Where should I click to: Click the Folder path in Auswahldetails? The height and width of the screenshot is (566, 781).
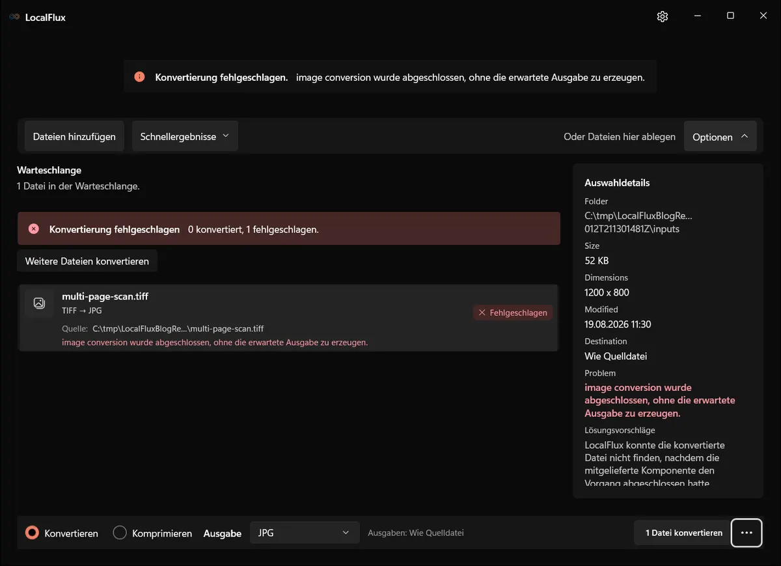(x=638, y=222)
